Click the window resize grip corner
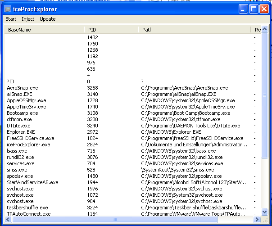The image size is (272, 226). click(265, 220)
